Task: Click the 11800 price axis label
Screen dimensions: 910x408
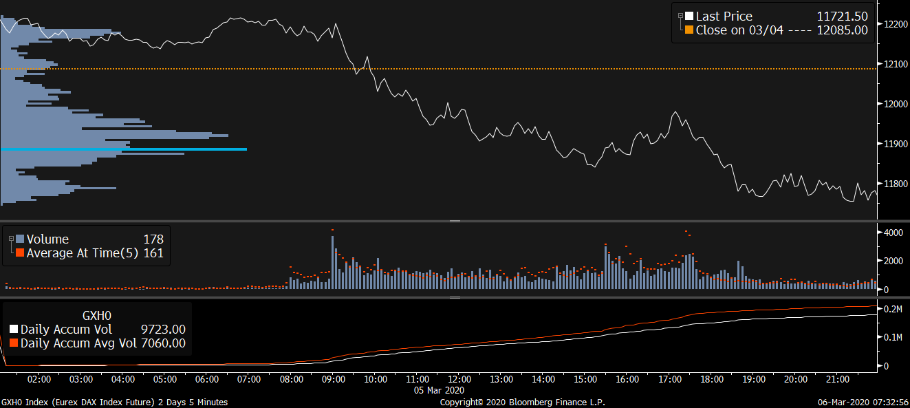Action: coord(895,184)
